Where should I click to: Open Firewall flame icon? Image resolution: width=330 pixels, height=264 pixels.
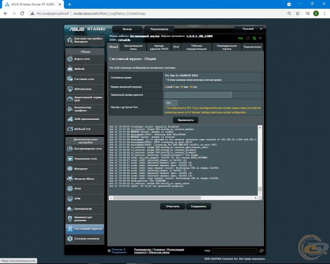tap(70, 208)
